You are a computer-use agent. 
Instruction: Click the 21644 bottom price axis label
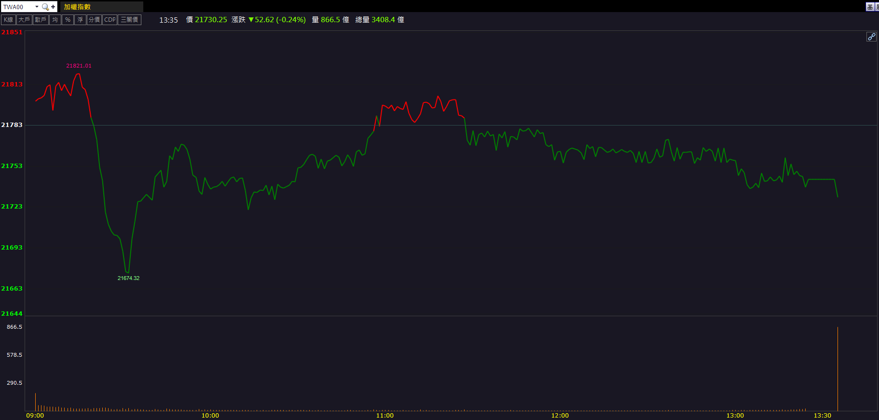[12, 314]
